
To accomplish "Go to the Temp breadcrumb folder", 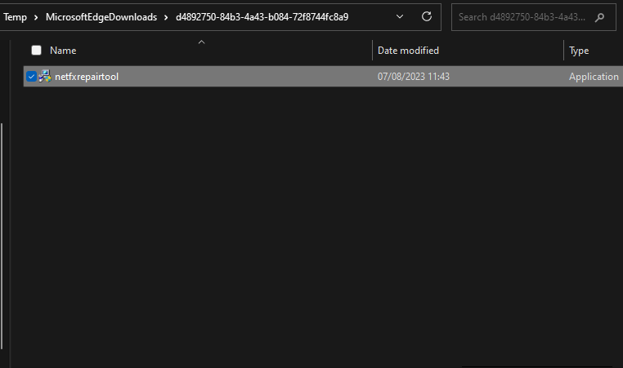I will (x=15, y=17).
